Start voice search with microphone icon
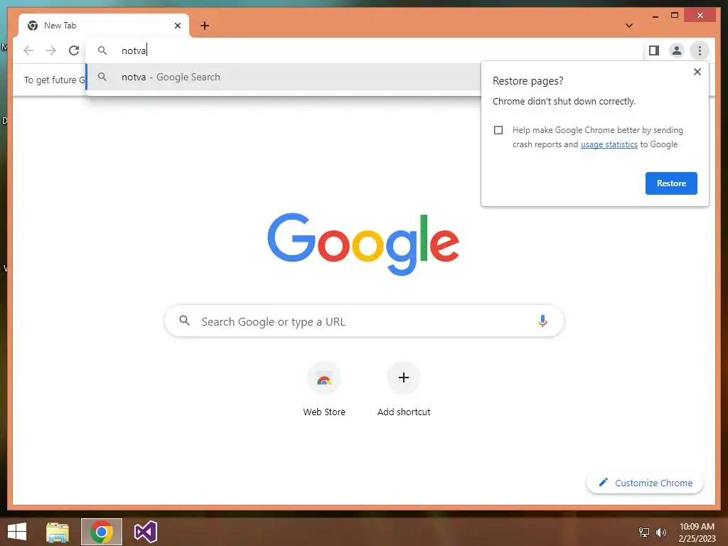The width and height of the screenshot is (728, 546). (542, 321)
